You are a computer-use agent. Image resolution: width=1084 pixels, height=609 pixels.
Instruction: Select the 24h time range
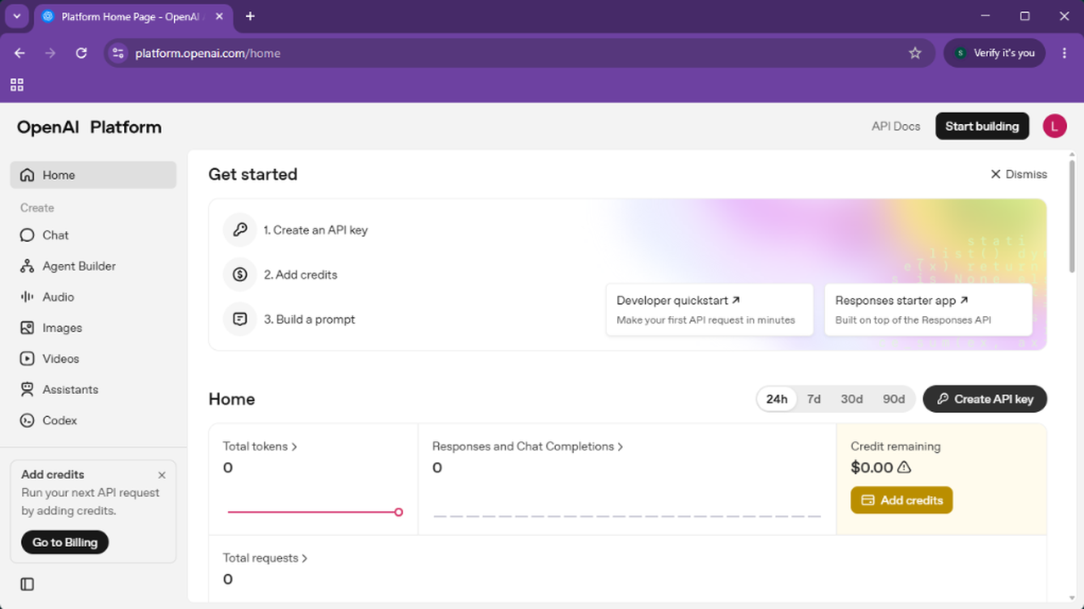[777, 399]
